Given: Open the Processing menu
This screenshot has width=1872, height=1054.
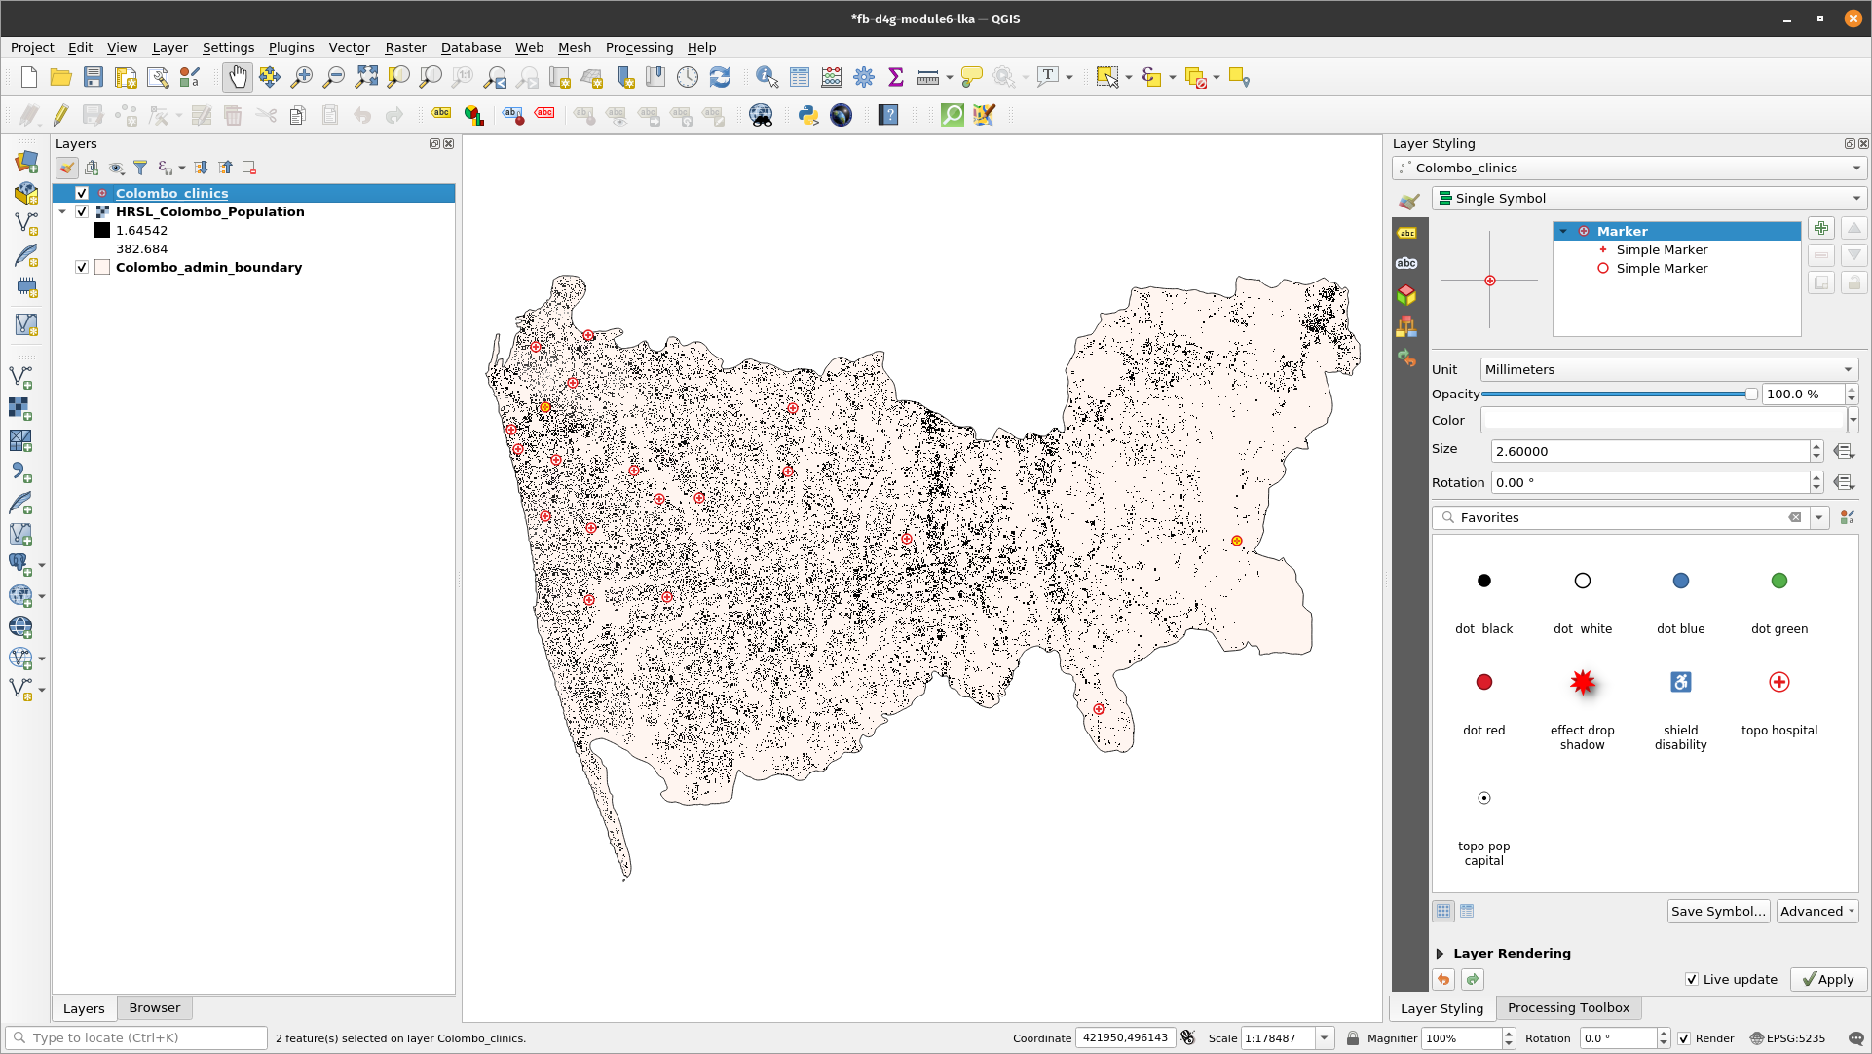Looking at the screenshot, I should [x=638, y=47].
